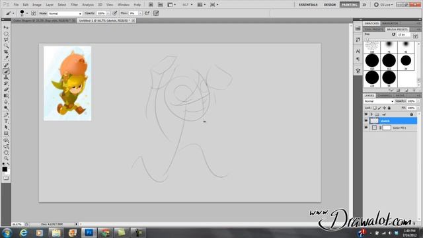Toggle tablet pressure for size
The width and height of the screenshot is (423, 238).
click(x=156, y=13)
